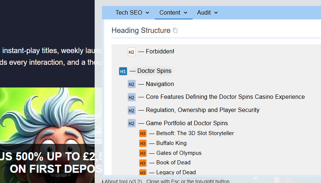Open the Audit dropdown menu
This screenshot has width=321, height=183.
[x=207, y=13]
